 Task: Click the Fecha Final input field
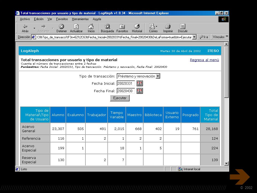pos(126,91)
